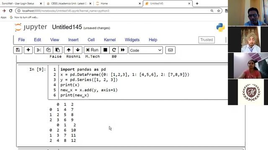Image resolution: width=268 pixels, height=150 pixels.
Task: Close the Untitled145 tab
Action: [x=189, y=3]
